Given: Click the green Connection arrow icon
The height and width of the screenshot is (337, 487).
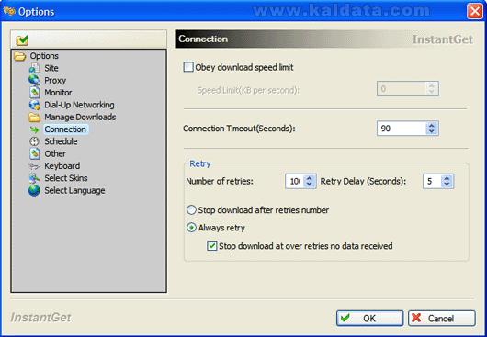Looking at the screenshot, I should click(x=34, y=129).
